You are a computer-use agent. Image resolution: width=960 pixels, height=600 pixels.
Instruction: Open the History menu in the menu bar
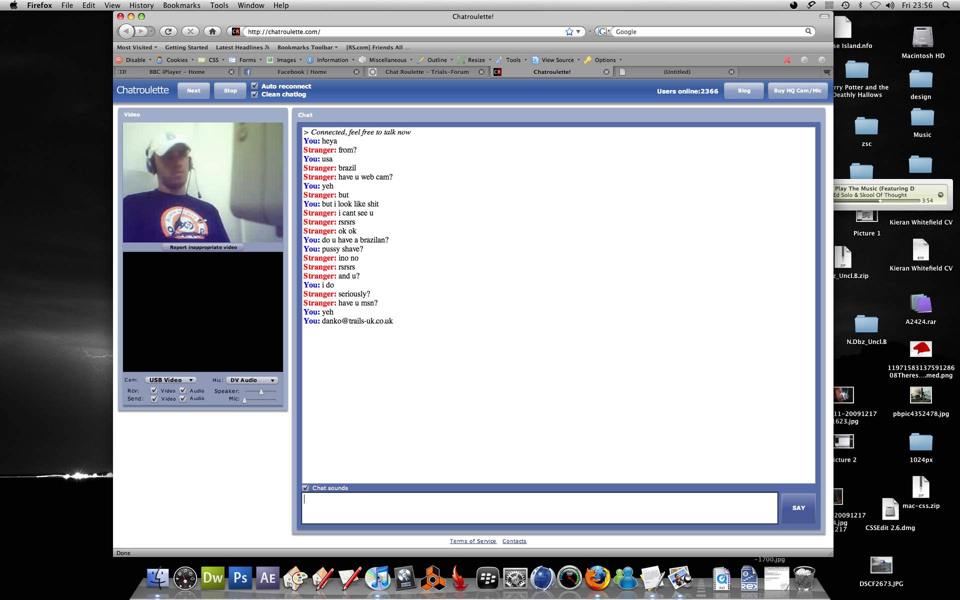coord(141,5)
